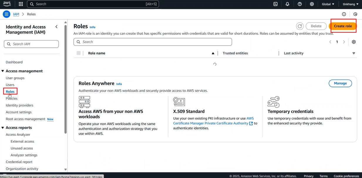Focus the top AWS search bar
Screen dimensions: 362x178
(93, 4)
